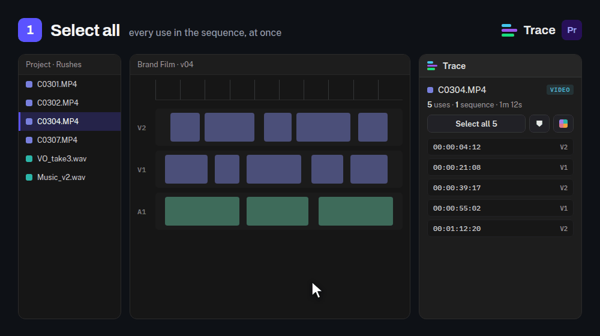Select the fourth clip on track V2
Viewport: 600px width, 336px height.
coord(323,127)
